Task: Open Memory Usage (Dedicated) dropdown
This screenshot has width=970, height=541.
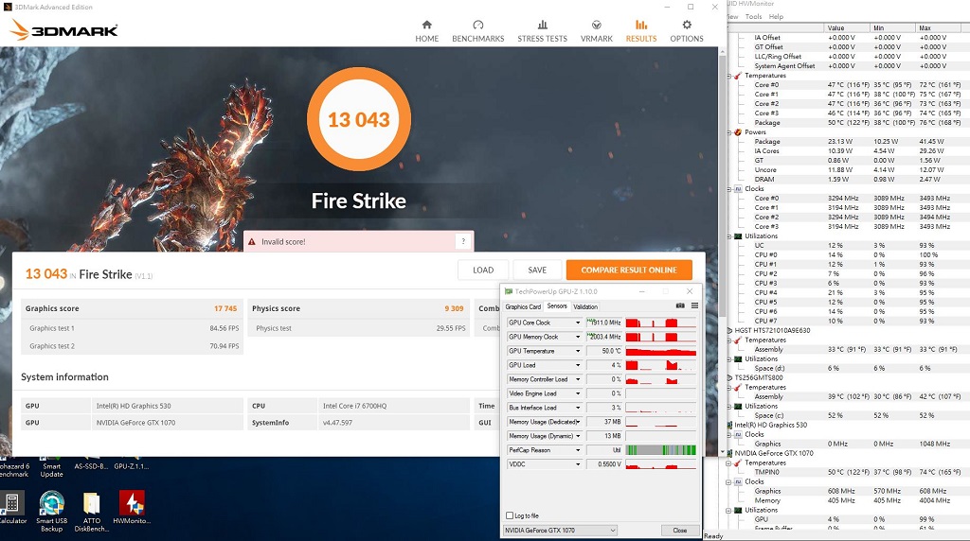Action: pos(578,422)
